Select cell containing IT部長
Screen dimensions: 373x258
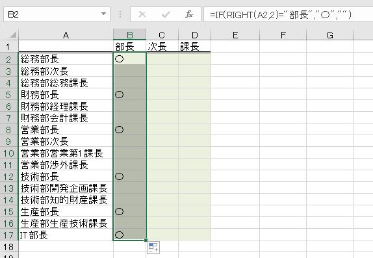pyautogui.click(x=66, y=235)
